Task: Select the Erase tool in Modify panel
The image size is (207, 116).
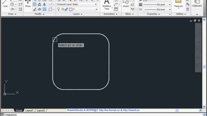Action: (x=35, y=9)
